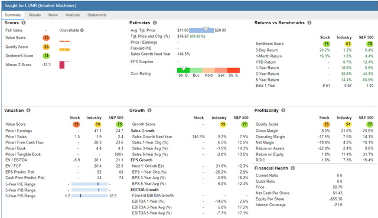Click the S&P 500 Value Score 75 badge

coord(119,124)
